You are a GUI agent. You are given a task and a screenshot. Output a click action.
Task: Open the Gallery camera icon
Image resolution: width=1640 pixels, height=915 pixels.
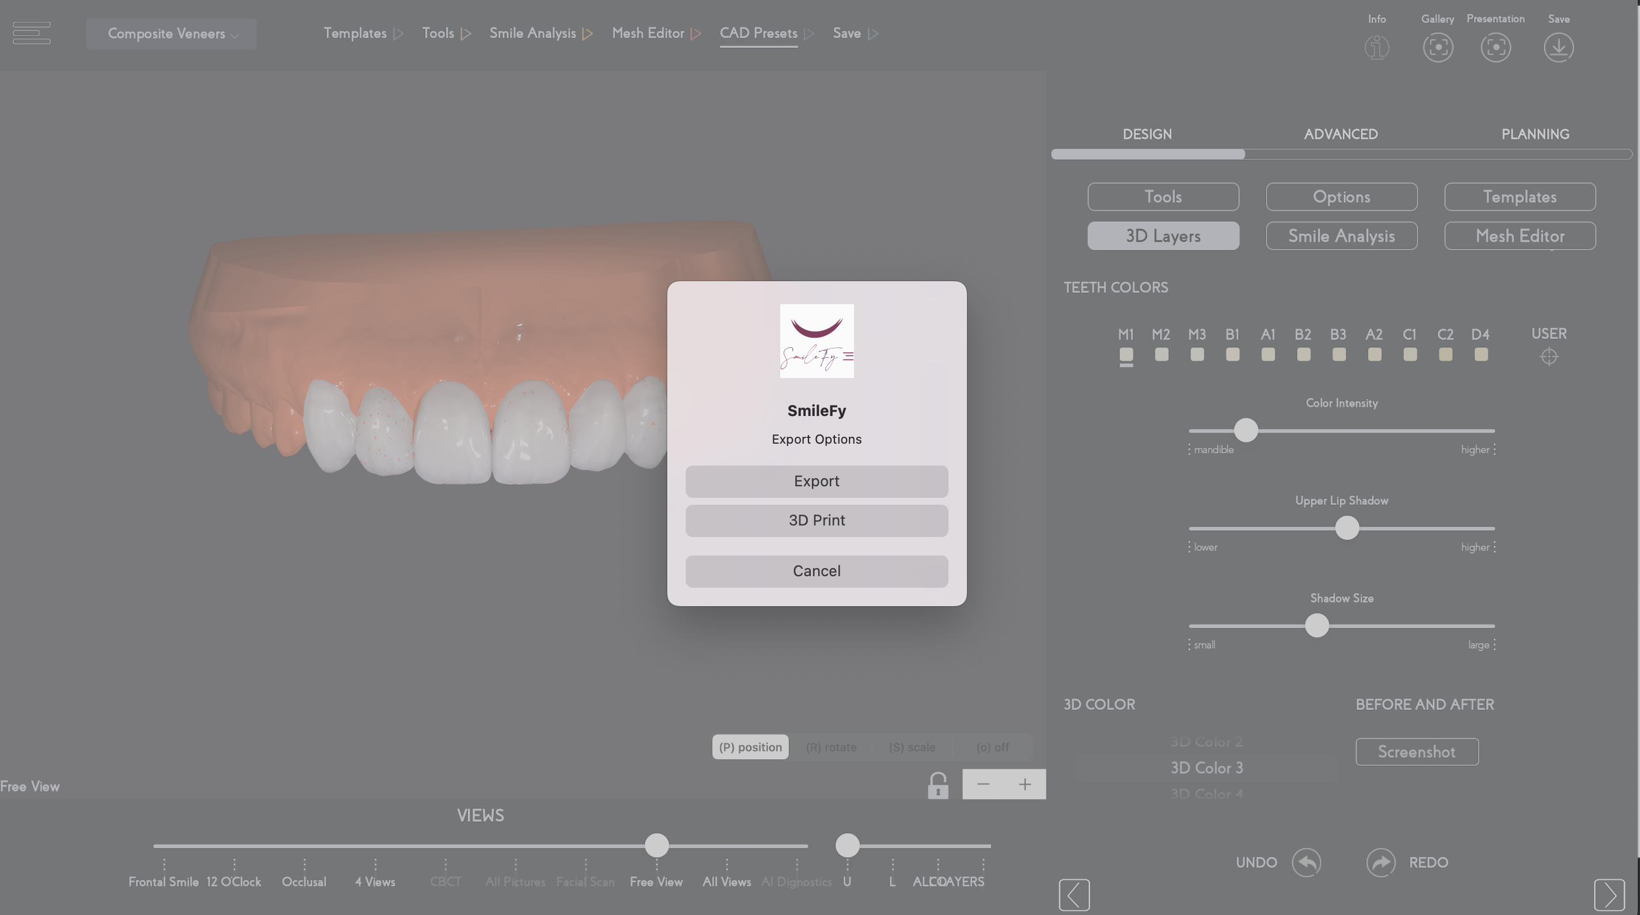[x=1438, y=48]
